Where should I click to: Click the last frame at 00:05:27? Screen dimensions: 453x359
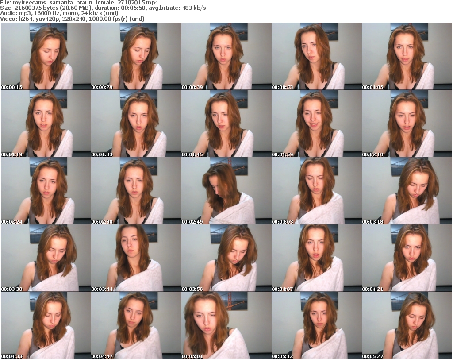tap(407, 325)
